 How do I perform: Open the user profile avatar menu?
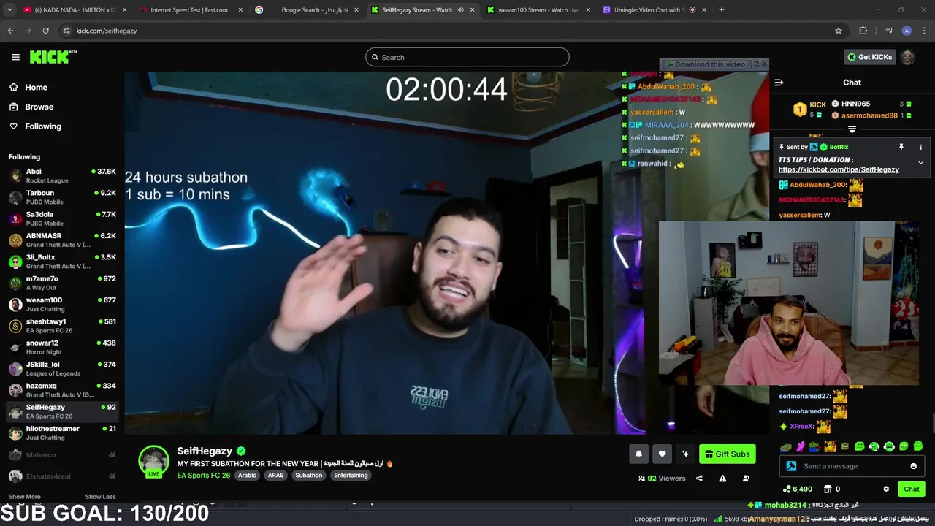(908, 57)
